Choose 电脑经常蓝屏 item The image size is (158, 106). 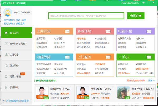coord(43,69)
